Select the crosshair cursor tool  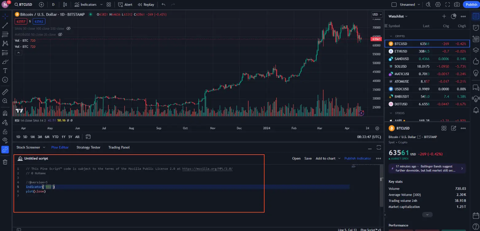[5, 16]
